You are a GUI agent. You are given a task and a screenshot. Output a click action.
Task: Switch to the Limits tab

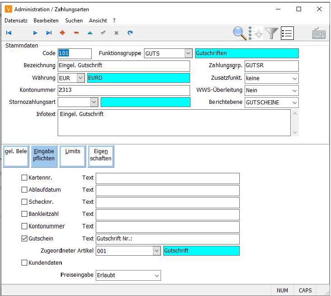coord(72,155)
